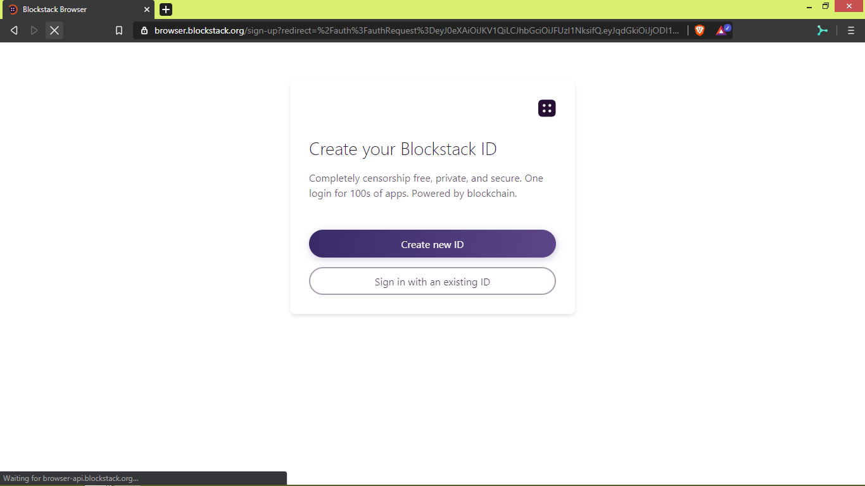Click the browser forward arrow
865x486 pixels.
tap(34, 30)
